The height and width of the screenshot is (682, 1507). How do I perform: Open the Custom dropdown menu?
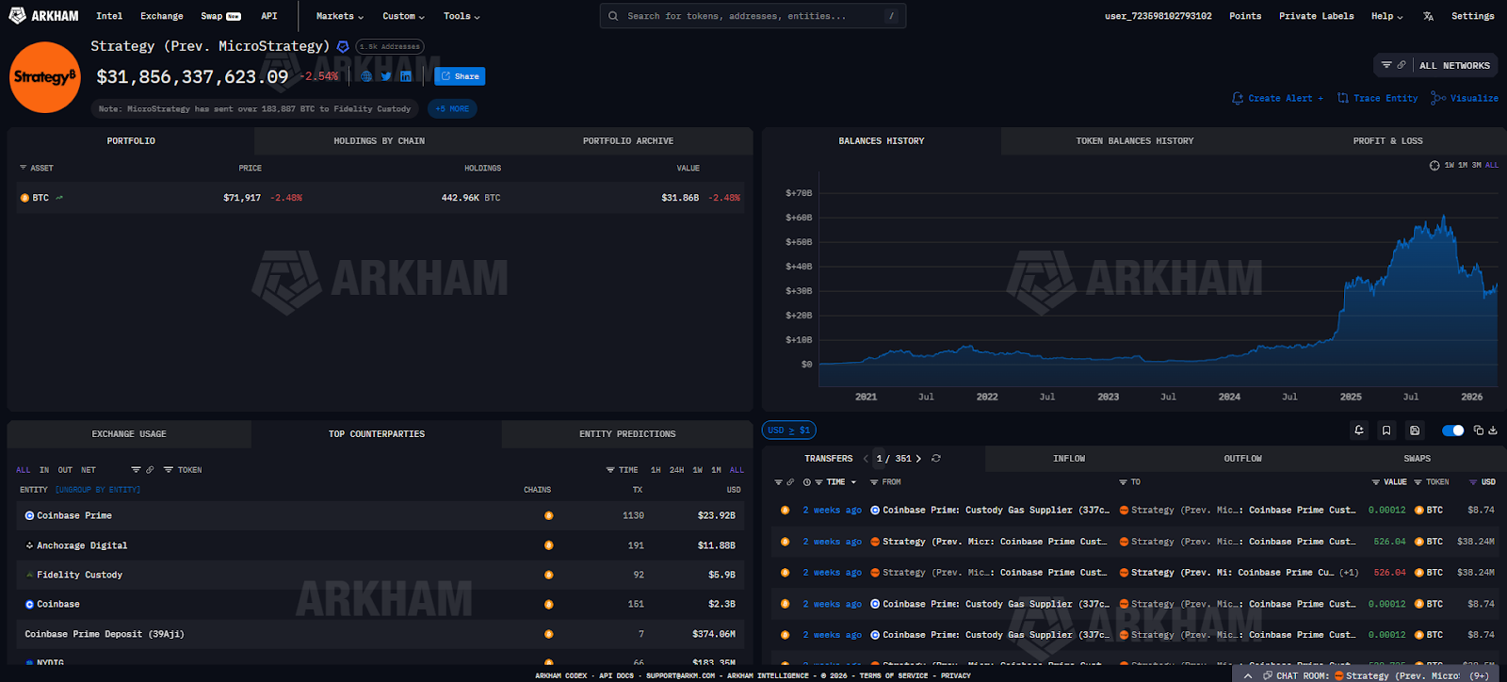[x=403, y=16]
